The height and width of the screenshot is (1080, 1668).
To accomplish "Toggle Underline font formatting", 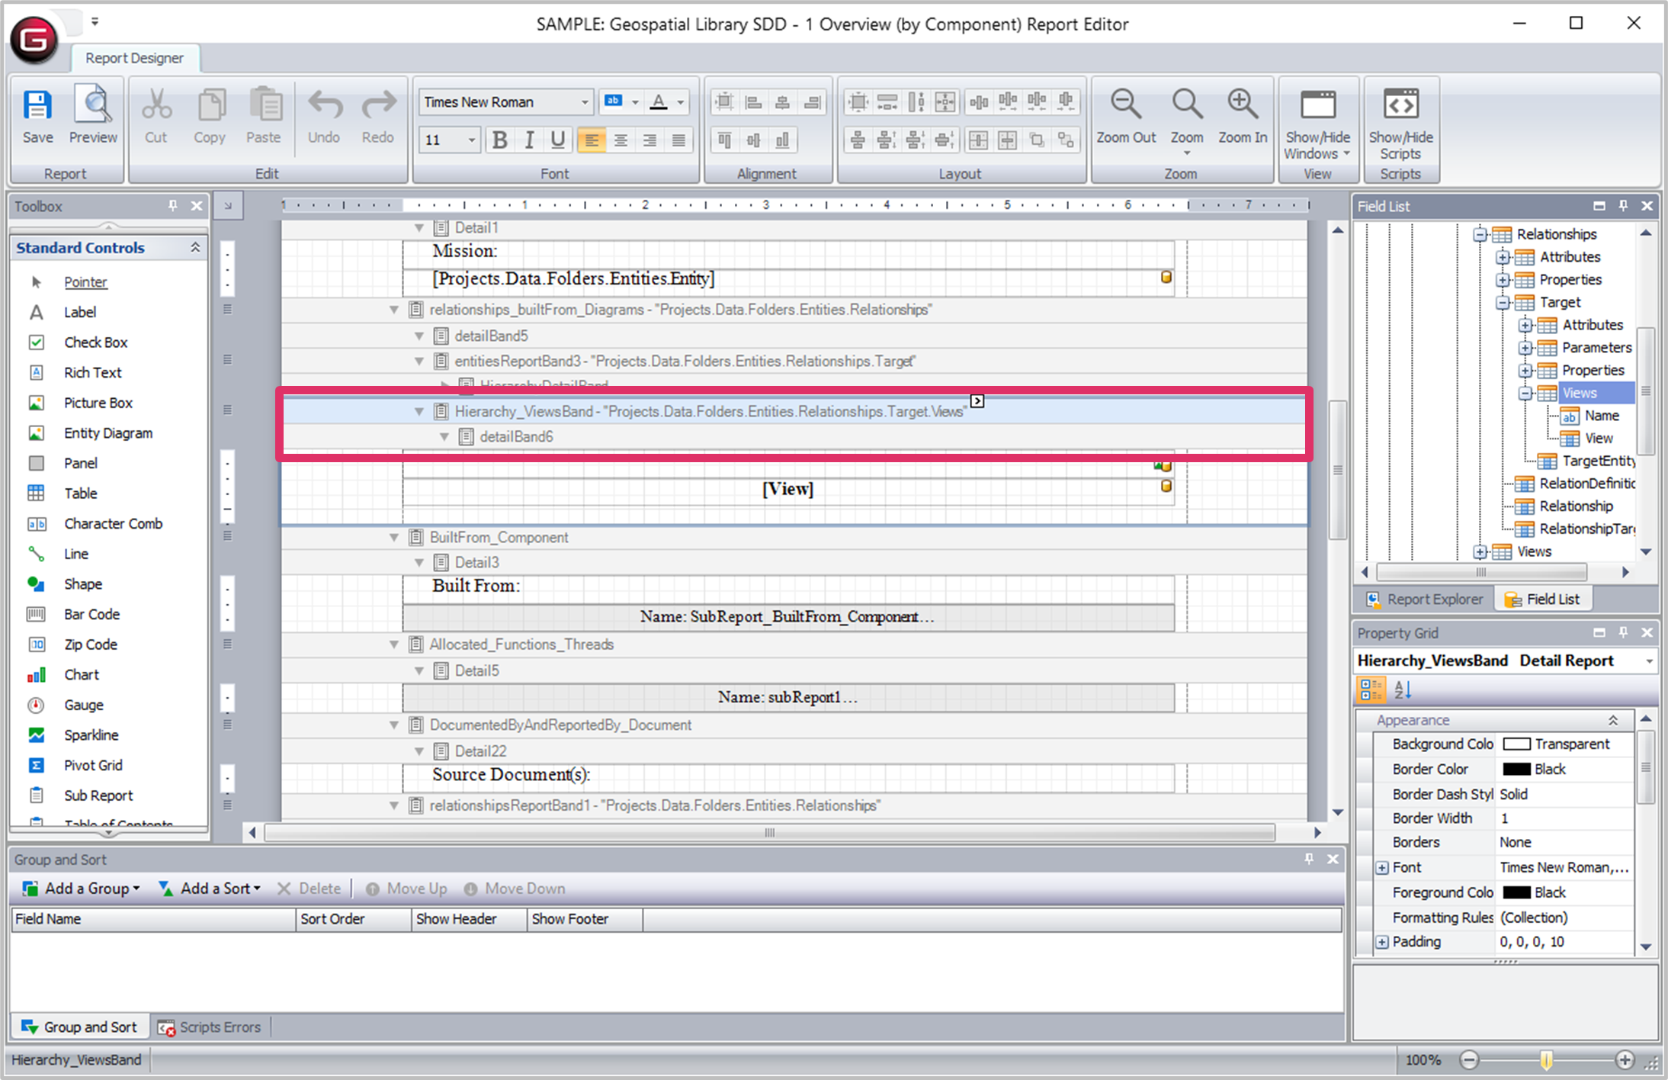I will click(x=558, y=140).
